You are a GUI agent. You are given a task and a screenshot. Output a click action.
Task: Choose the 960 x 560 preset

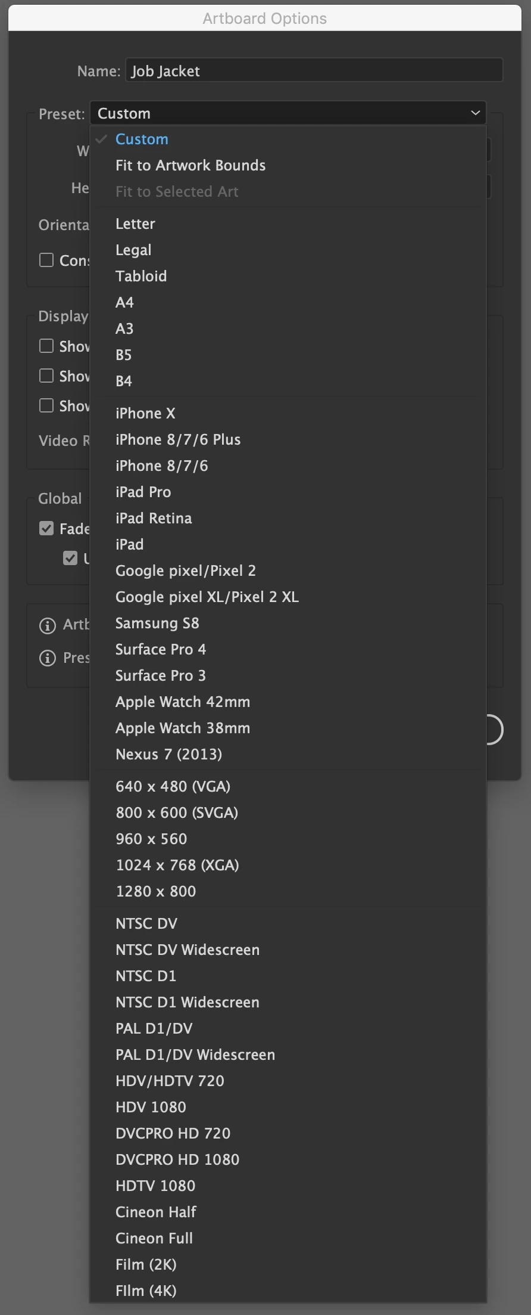pos(288,839)
